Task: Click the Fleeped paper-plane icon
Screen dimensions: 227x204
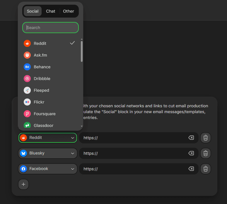Action: click(x=27, y=90)
